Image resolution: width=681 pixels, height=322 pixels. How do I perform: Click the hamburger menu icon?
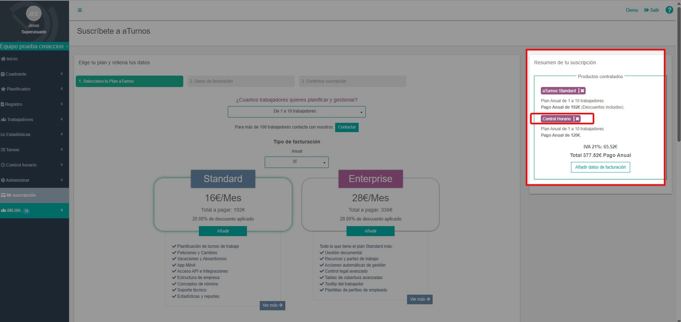click(x=80, y=10)
